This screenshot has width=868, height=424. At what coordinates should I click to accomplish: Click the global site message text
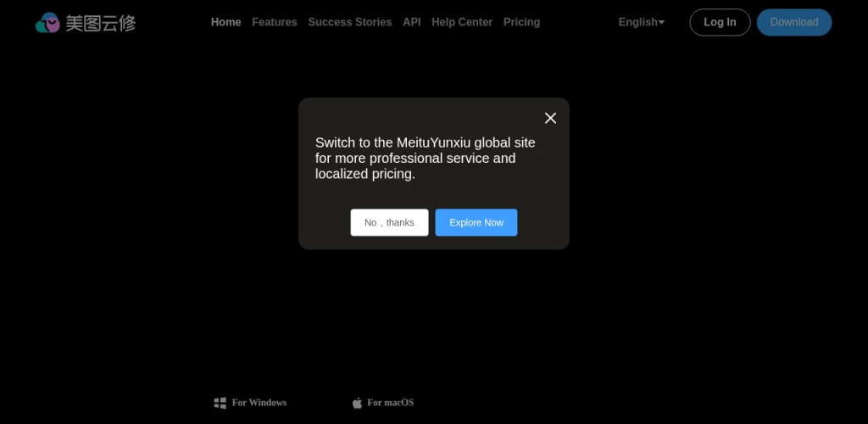click(425, 159)
